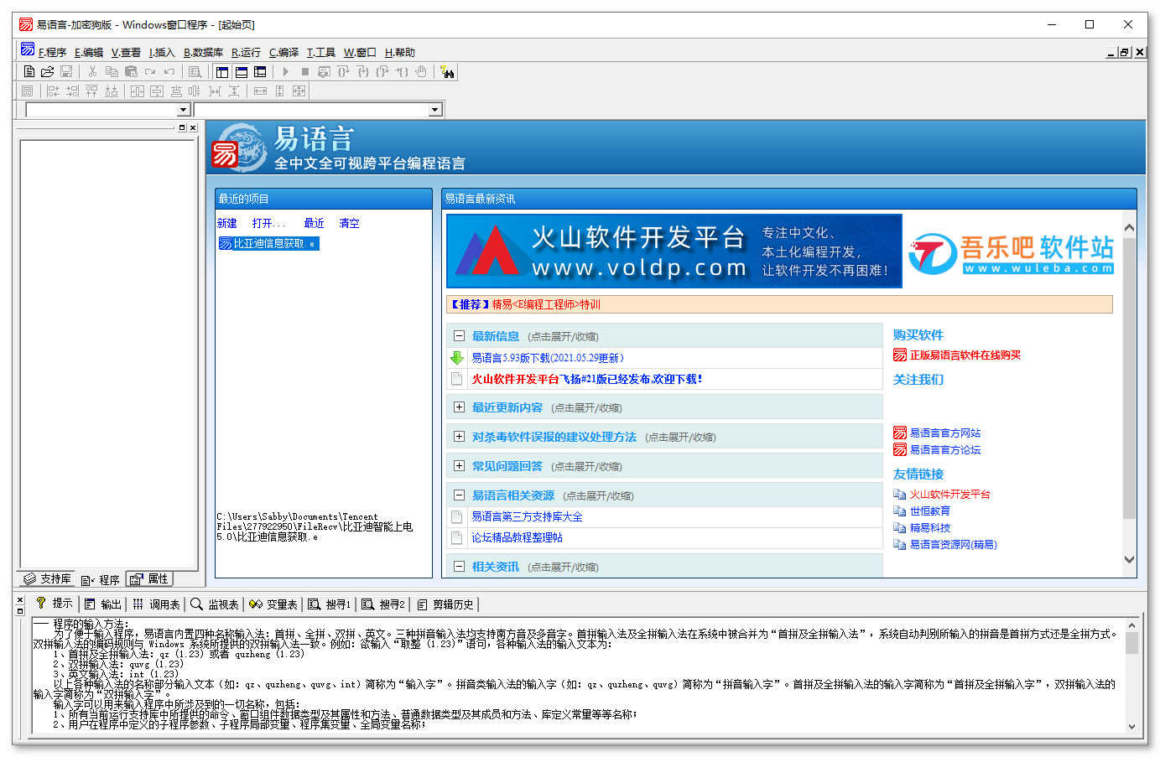Click the 正版易语言软件在线购买 link
1160x757 pixels.
click(965, 355)
